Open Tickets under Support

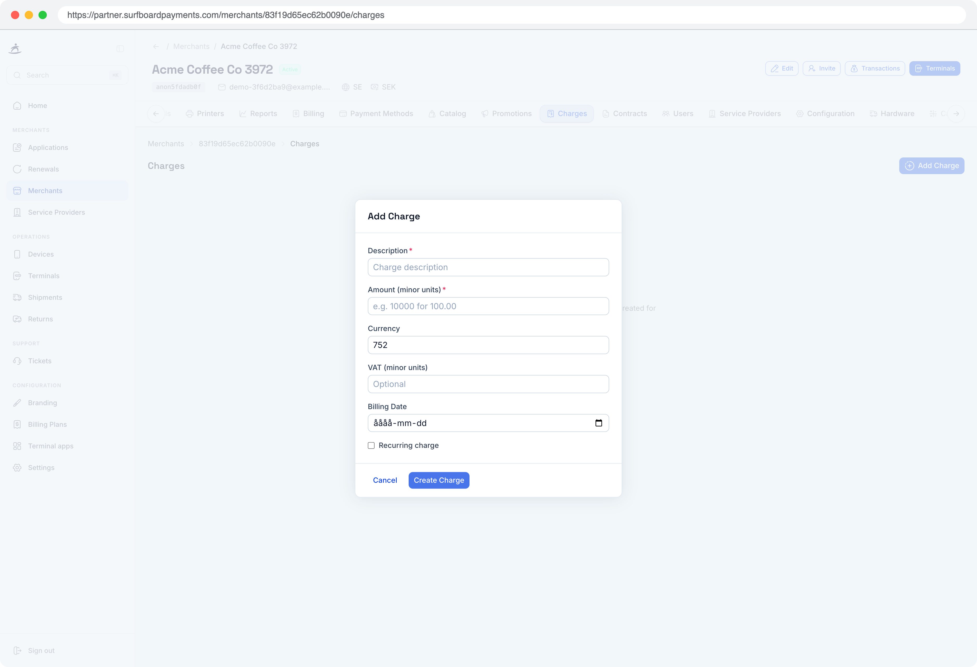(x=67, y=361)
